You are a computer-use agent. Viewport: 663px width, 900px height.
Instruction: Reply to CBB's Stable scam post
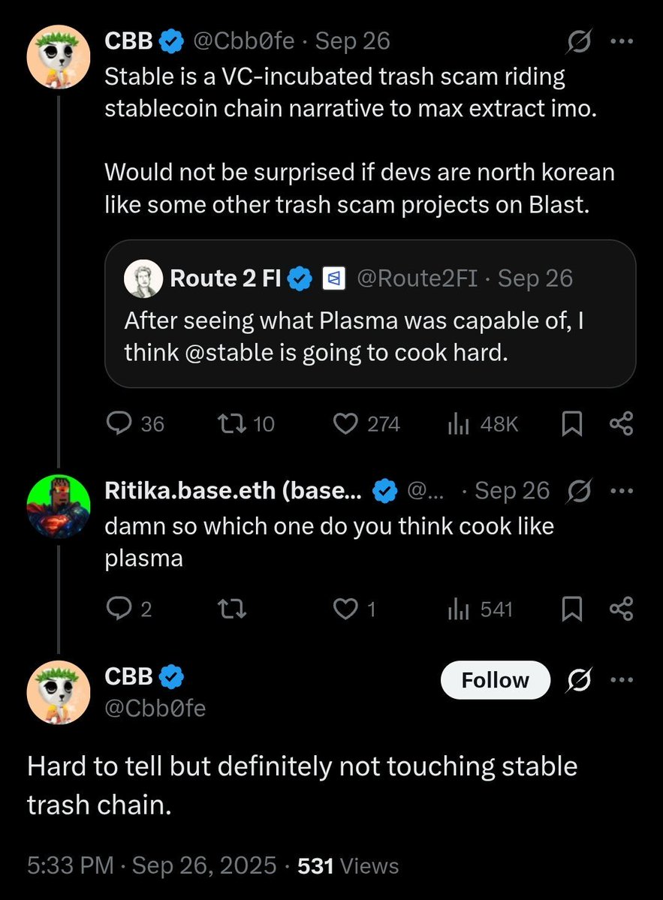point(119,425)
